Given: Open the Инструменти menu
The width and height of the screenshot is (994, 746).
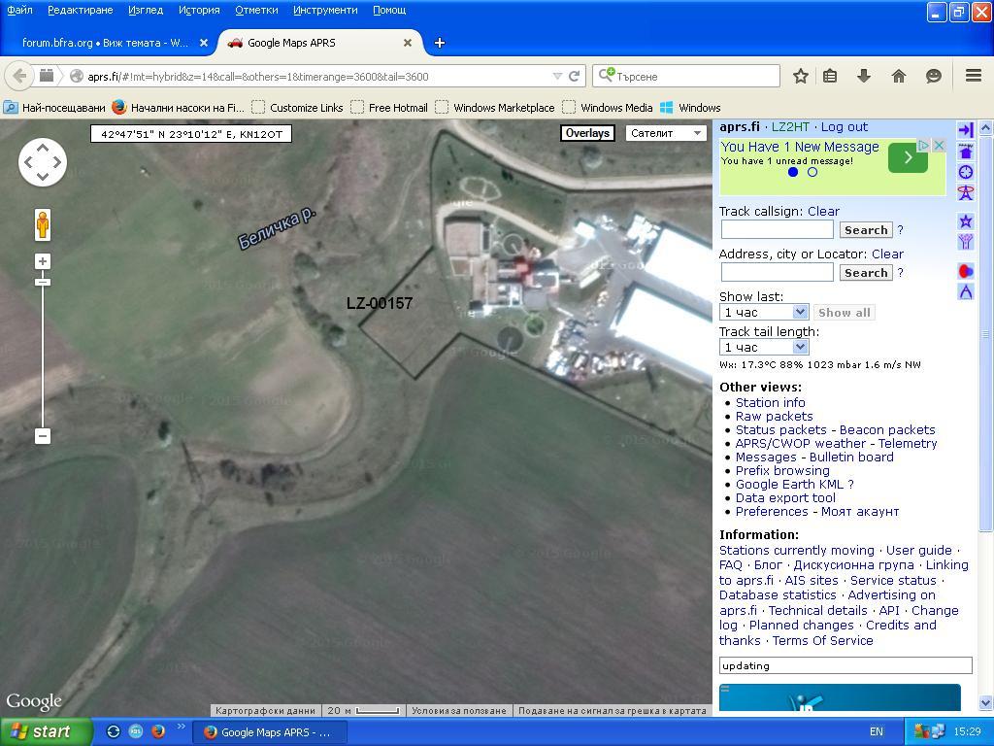Looking at the screenshot, I should pyautogui.click(x=325, y=10).
